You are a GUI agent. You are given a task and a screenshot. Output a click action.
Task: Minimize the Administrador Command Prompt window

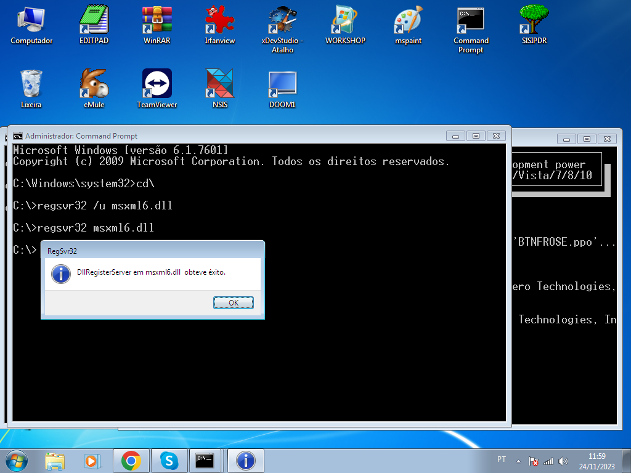[x=455, y=136]
